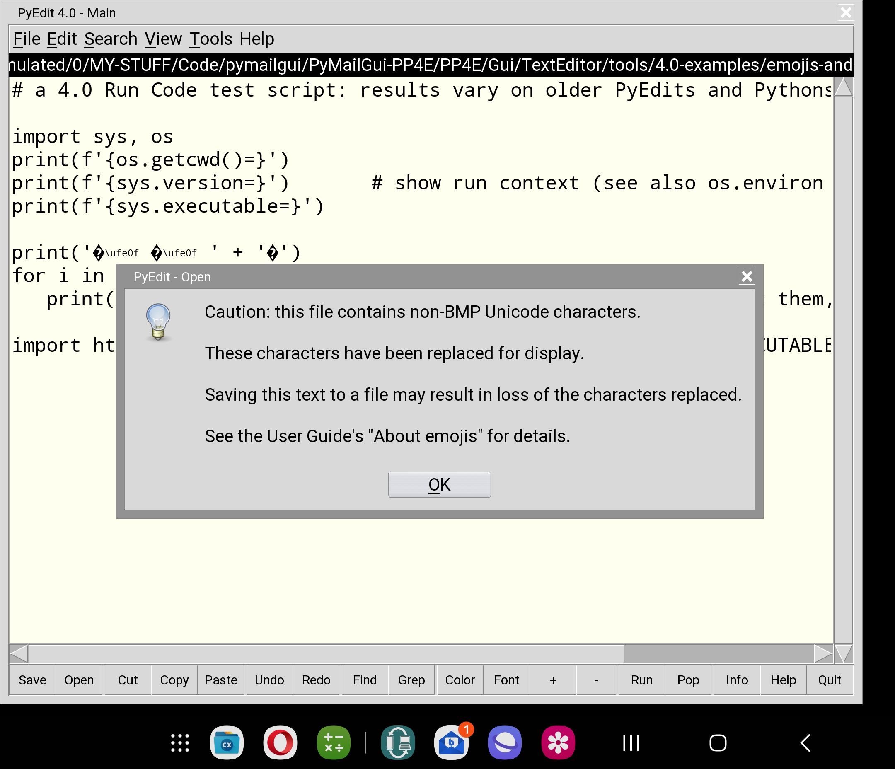The image size is (895, 769).
Task: Launch the teal file sync app
Action: tap(398, 743)
